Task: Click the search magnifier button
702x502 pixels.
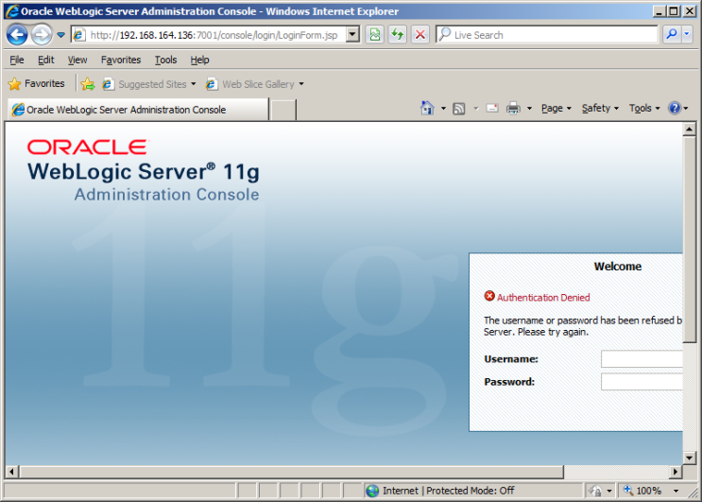Action: (672, 35)
